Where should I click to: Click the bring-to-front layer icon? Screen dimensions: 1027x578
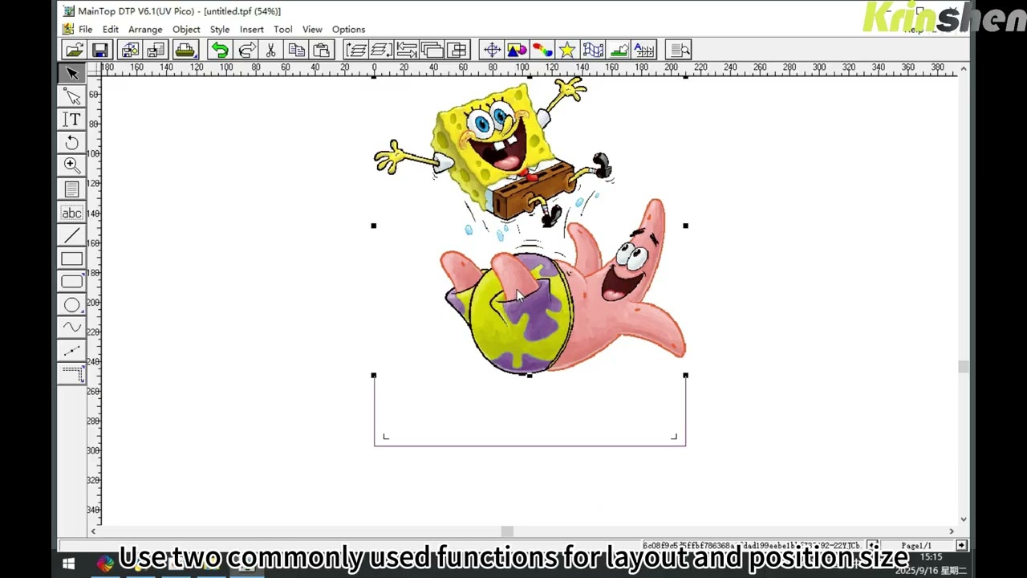(355, 50)
